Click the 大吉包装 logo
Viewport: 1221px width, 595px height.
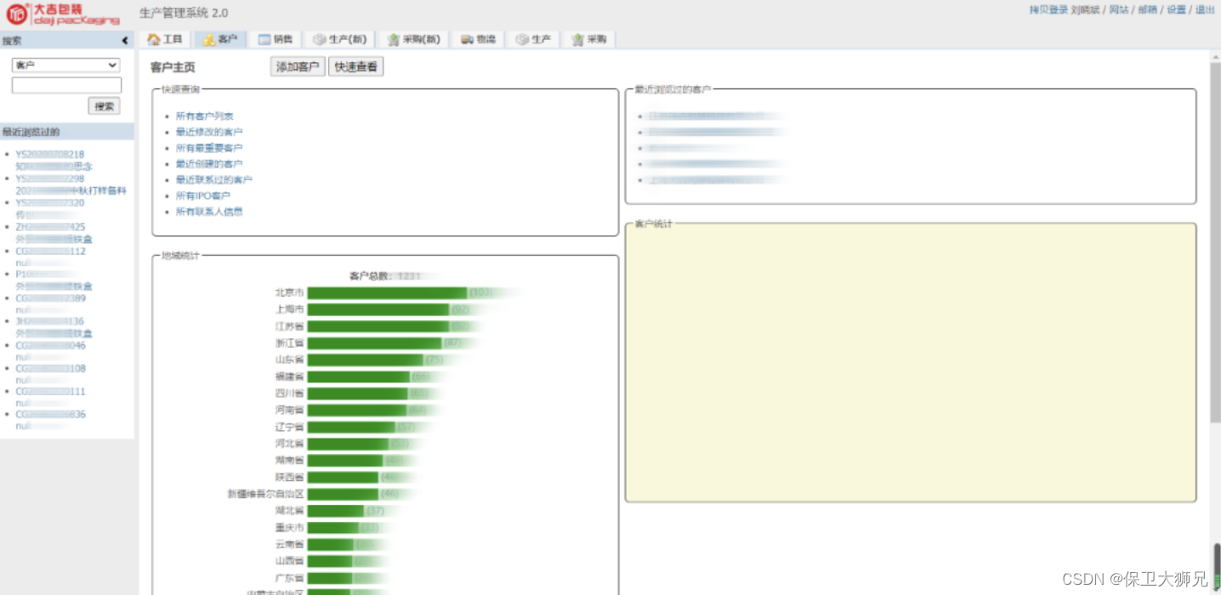(x=63, y=14)
